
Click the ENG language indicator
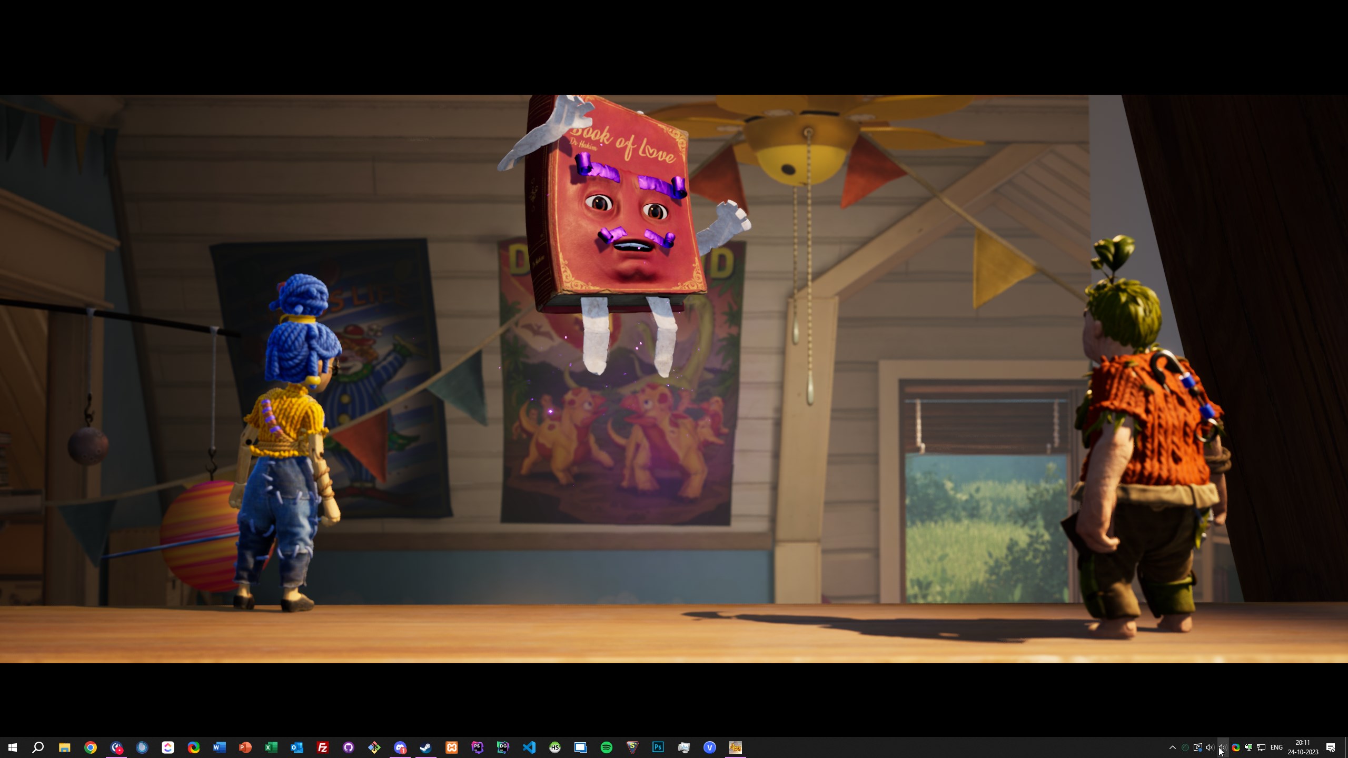pyautogui.click(x=1276, y=747)
